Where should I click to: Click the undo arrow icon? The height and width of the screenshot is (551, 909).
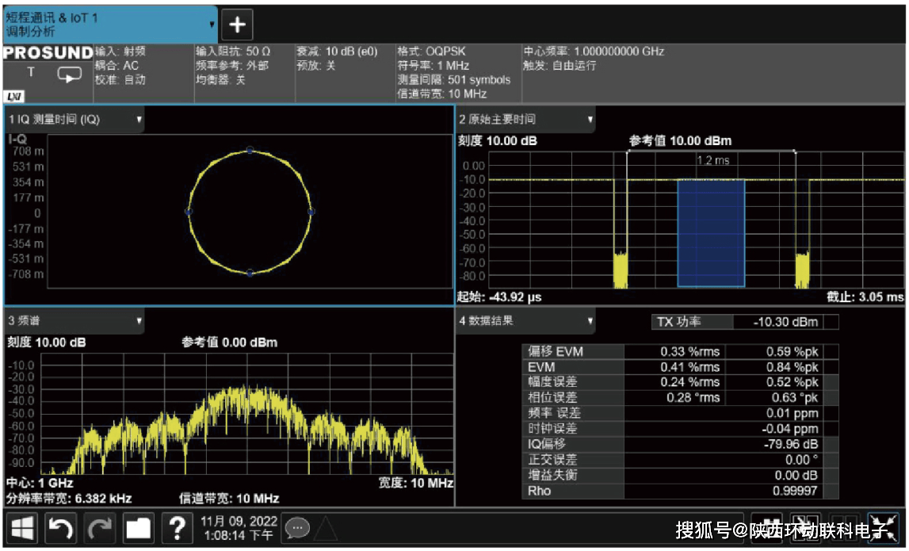pyautogui.click(x=61, y=528)
